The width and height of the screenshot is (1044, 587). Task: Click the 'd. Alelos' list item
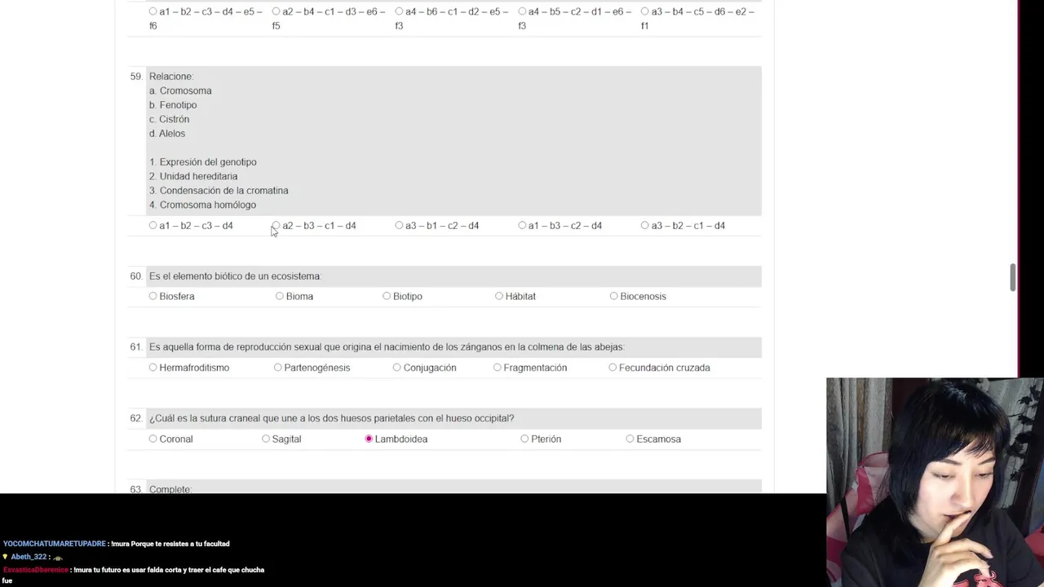click(167, 134)
